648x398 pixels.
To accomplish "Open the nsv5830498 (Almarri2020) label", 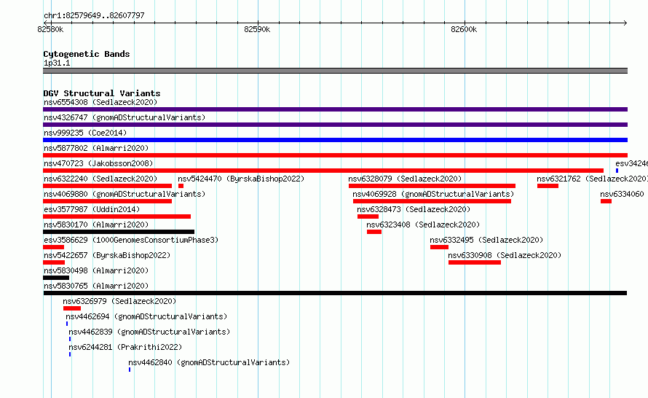I will click(96, 270).
